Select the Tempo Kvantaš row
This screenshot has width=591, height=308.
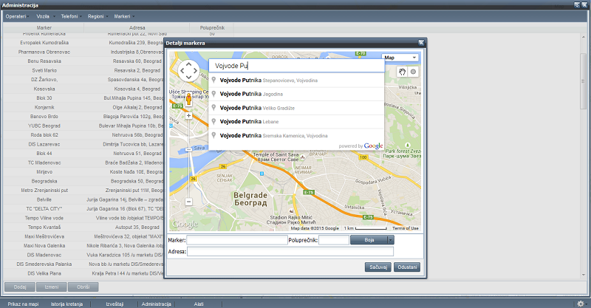(83, 227)
